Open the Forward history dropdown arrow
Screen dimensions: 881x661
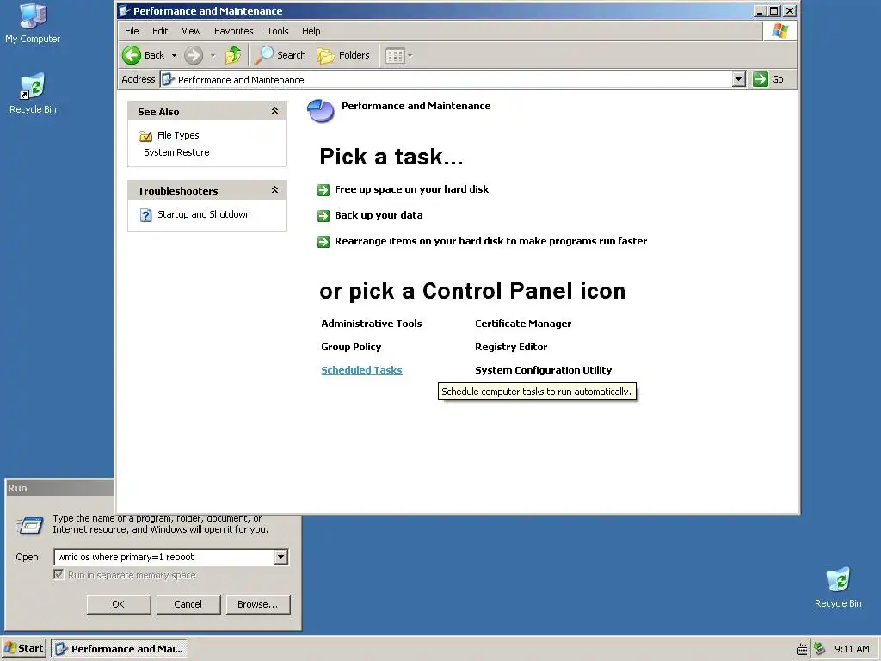click(213, 55)
